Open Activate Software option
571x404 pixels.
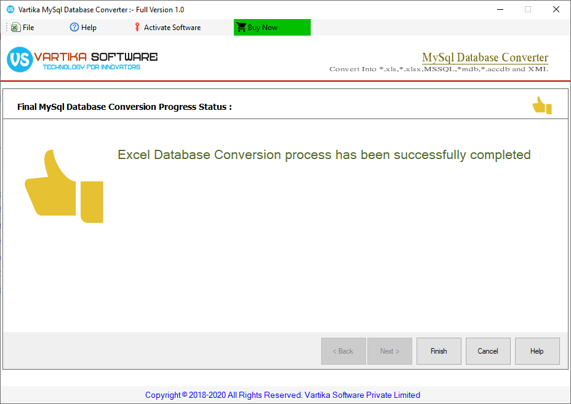(x=167, y=27)
